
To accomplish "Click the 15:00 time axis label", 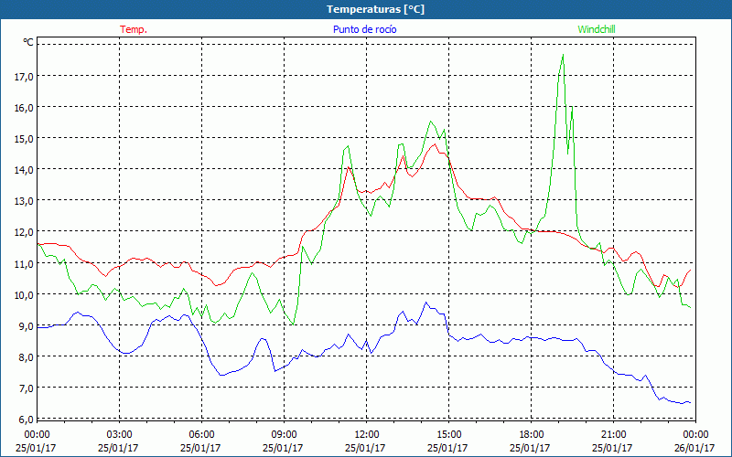I will 448,435.
